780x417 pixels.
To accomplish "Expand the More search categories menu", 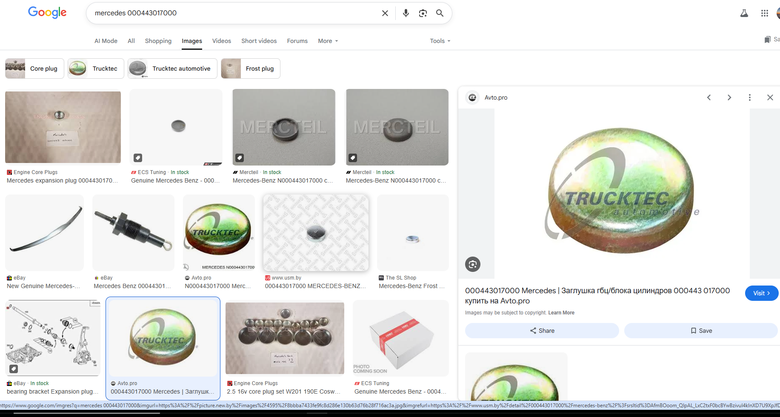I will [x=328, y=41].
